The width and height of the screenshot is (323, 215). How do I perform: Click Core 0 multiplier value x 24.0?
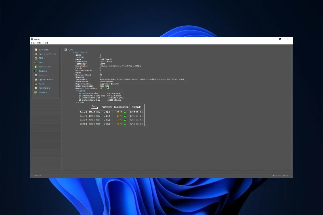[107, 112]
